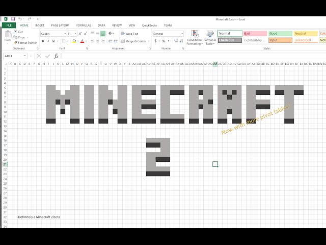
Task: Click the Cut scissors icon
Action: tap(15, 32)
